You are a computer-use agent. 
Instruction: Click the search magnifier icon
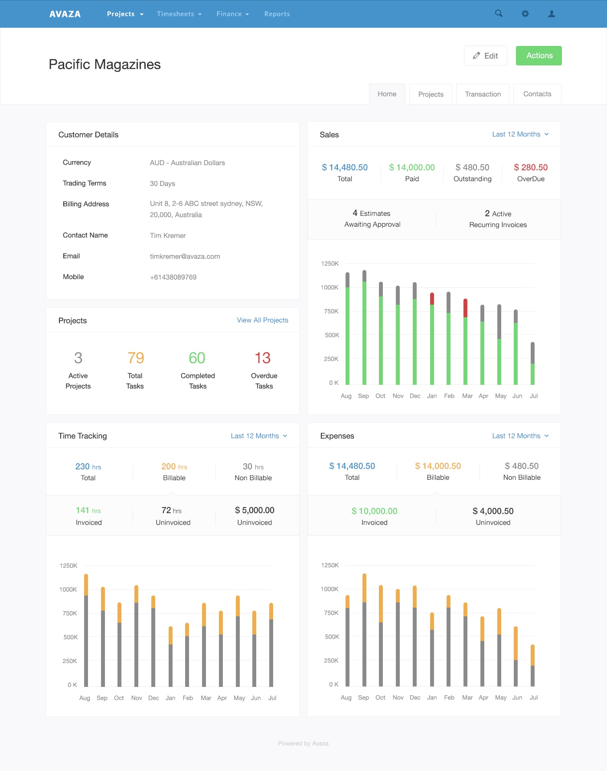tap(499, 13)
